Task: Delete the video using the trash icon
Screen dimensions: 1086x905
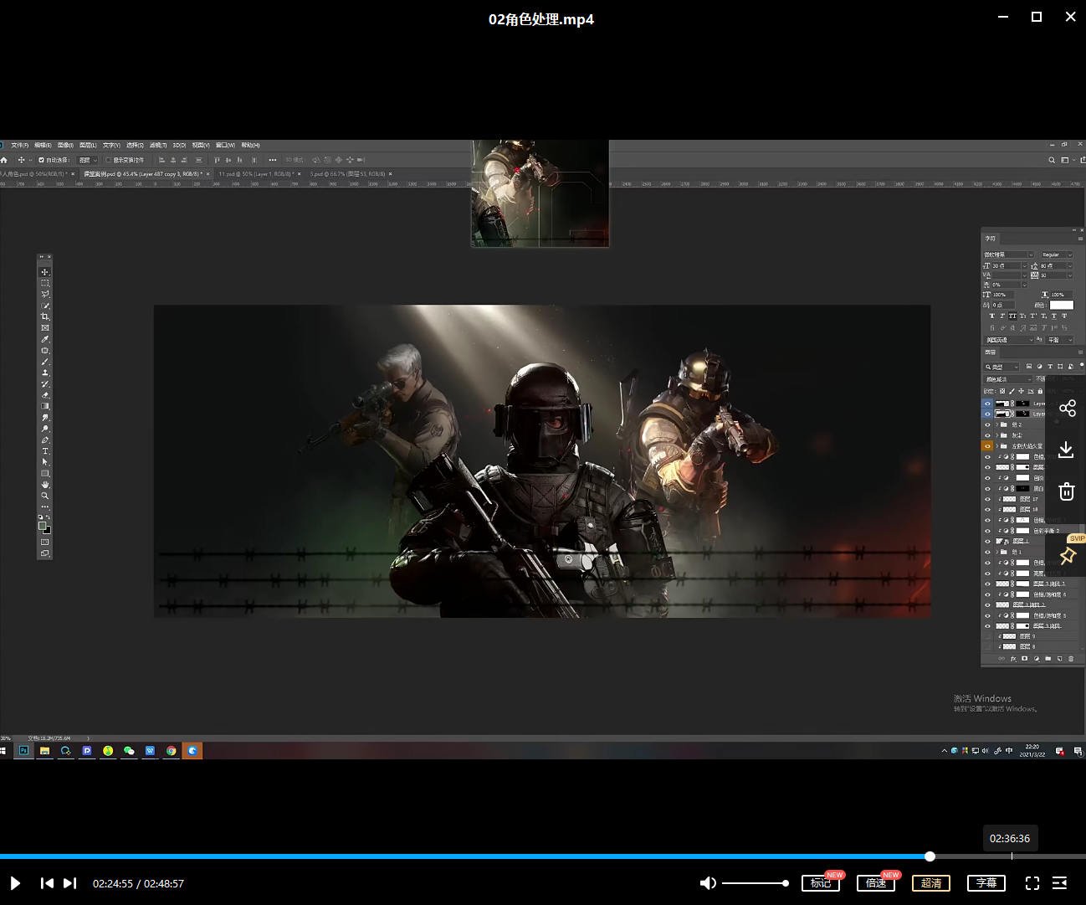Action: tap(1067, 491)
